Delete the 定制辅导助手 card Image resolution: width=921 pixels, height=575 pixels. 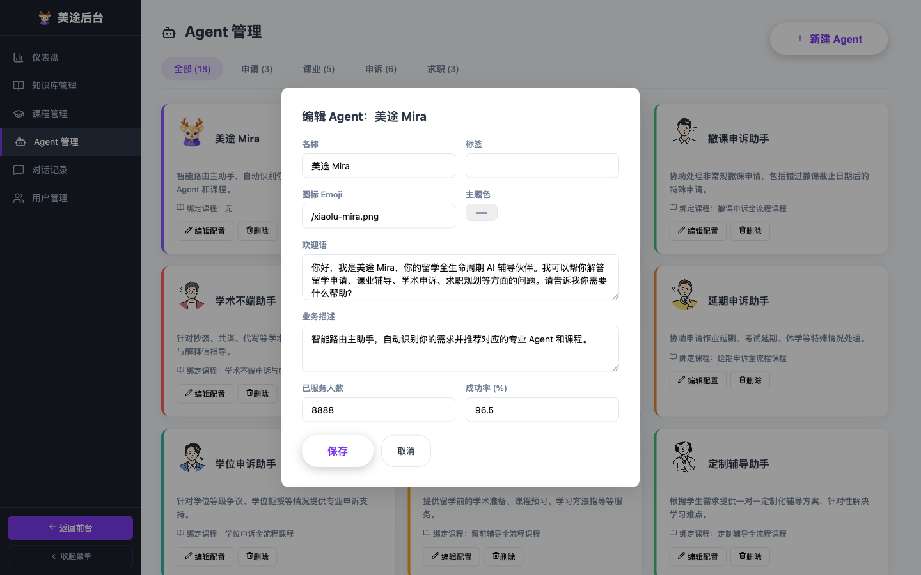click(x=750, y=556)
